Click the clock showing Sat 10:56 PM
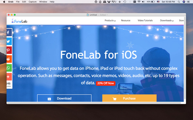The height and width of the screenshot is (120, 193). click(168, 2)
